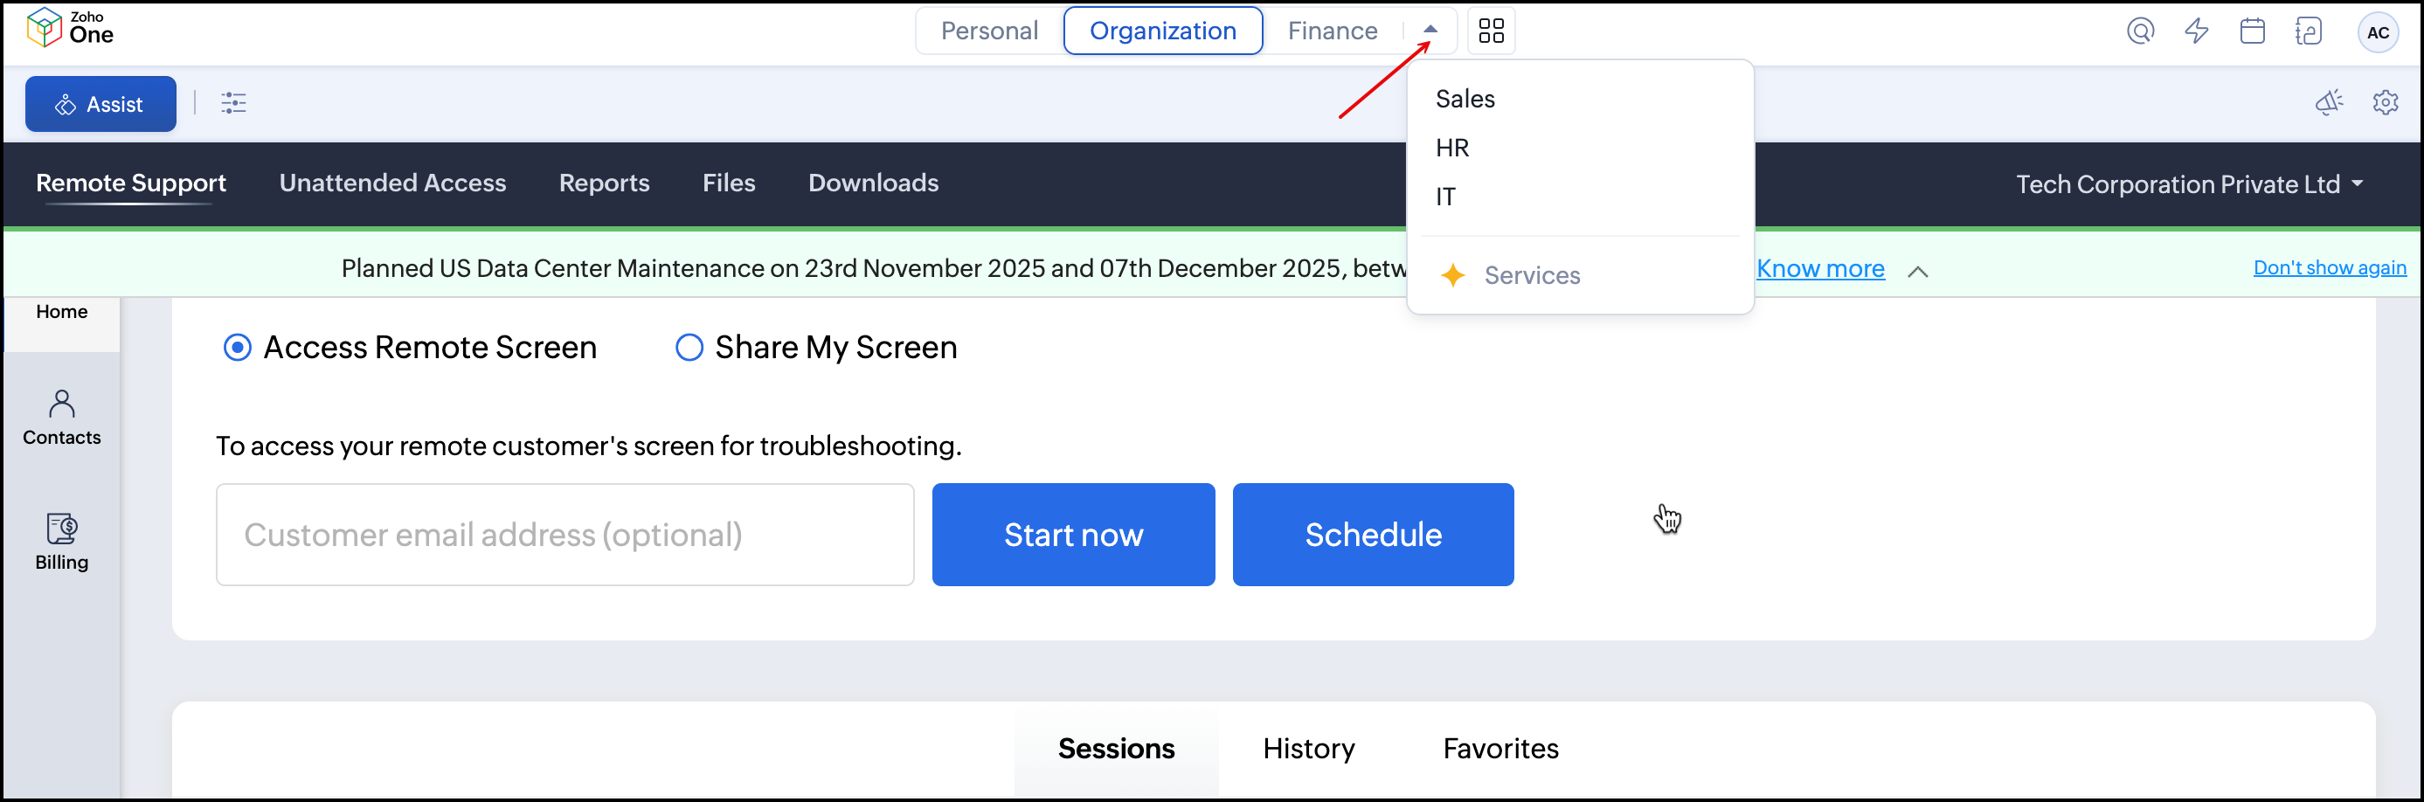2424x802 pixels.
Task: Open the settings gear icon
Action: [x=2385, y=102]
